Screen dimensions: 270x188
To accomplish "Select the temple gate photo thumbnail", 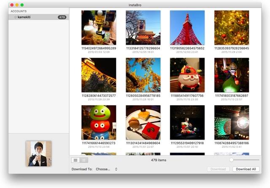I will (x=143, y=28).
